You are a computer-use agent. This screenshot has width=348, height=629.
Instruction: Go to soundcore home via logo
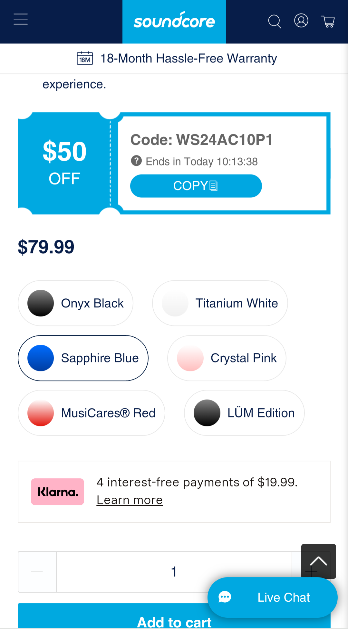pos(174,22)
